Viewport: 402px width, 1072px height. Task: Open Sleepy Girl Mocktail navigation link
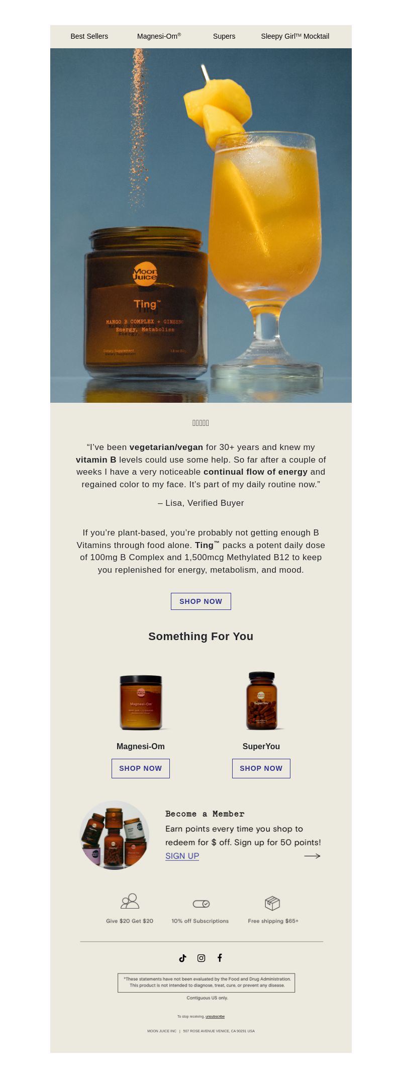[x=295, y=36]
